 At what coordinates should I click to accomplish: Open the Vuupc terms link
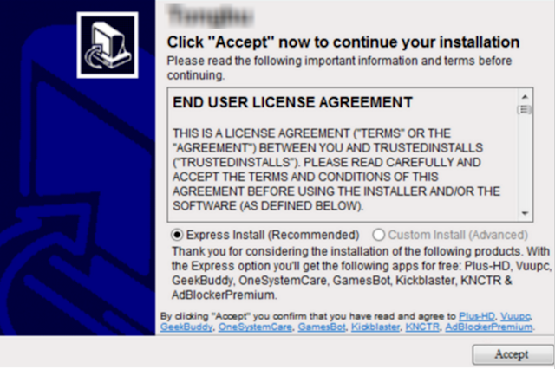tap(515, 316)
